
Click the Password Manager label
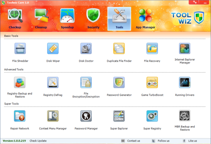point(86,129)
